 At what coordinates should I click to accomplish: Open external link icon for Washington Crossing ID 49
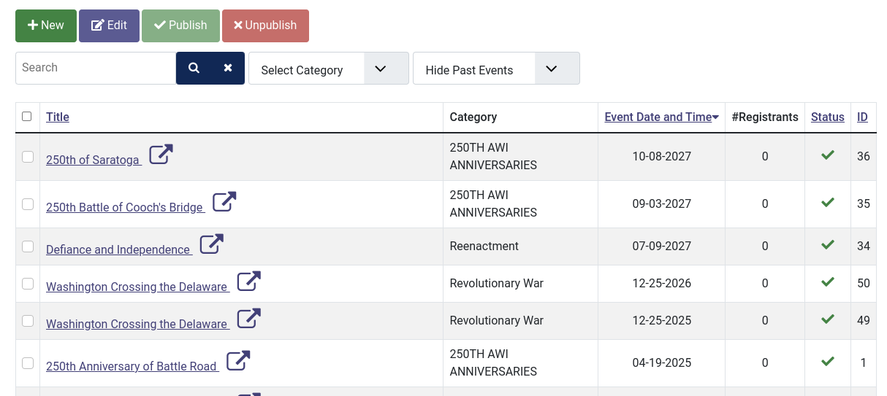[x=248, y=319]
